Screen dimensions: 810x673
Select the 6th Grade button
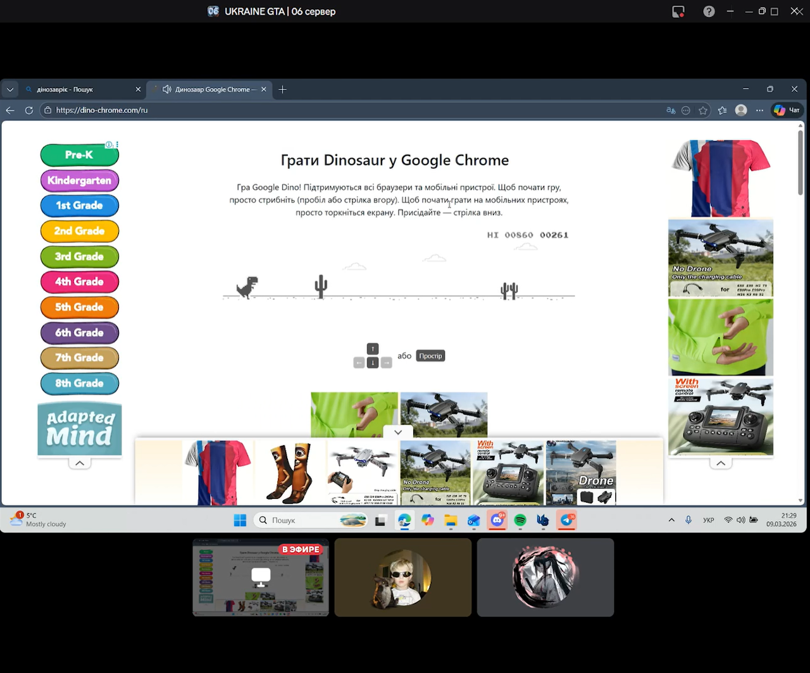(80, 332)
